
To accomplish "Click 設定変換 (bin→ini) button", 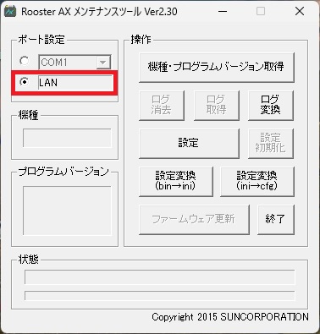I will [x=176, y=181].
